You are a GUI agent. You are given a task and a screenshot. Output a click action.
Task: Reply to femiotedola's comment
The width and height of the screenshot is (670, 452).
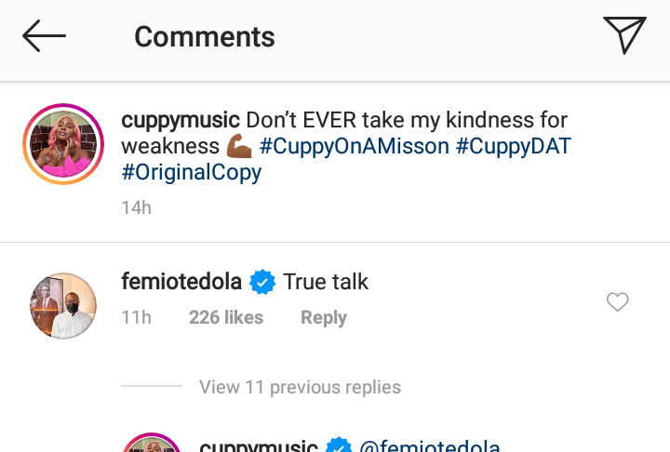point(323,317)
